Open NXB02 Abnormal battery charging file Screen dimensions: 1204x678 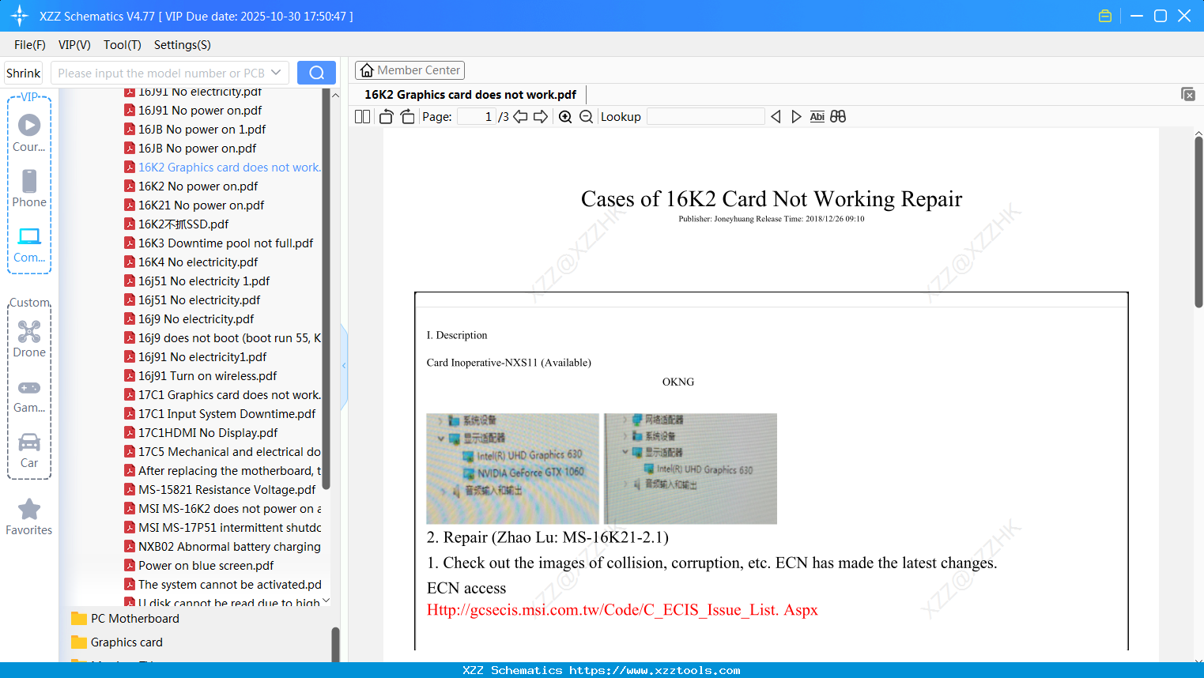pyautogui.click(x=223, y=547)
